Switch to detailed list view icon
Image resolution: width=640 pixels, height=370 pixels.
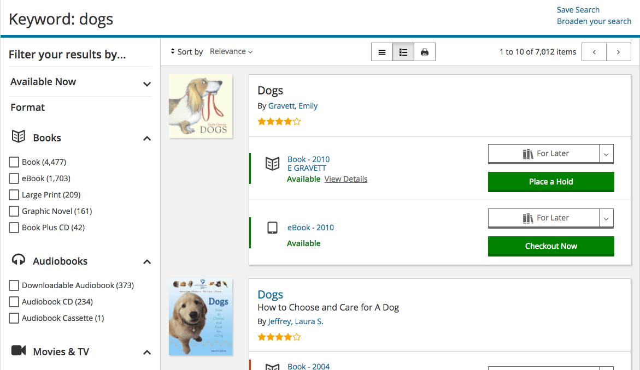click(403, 52)
